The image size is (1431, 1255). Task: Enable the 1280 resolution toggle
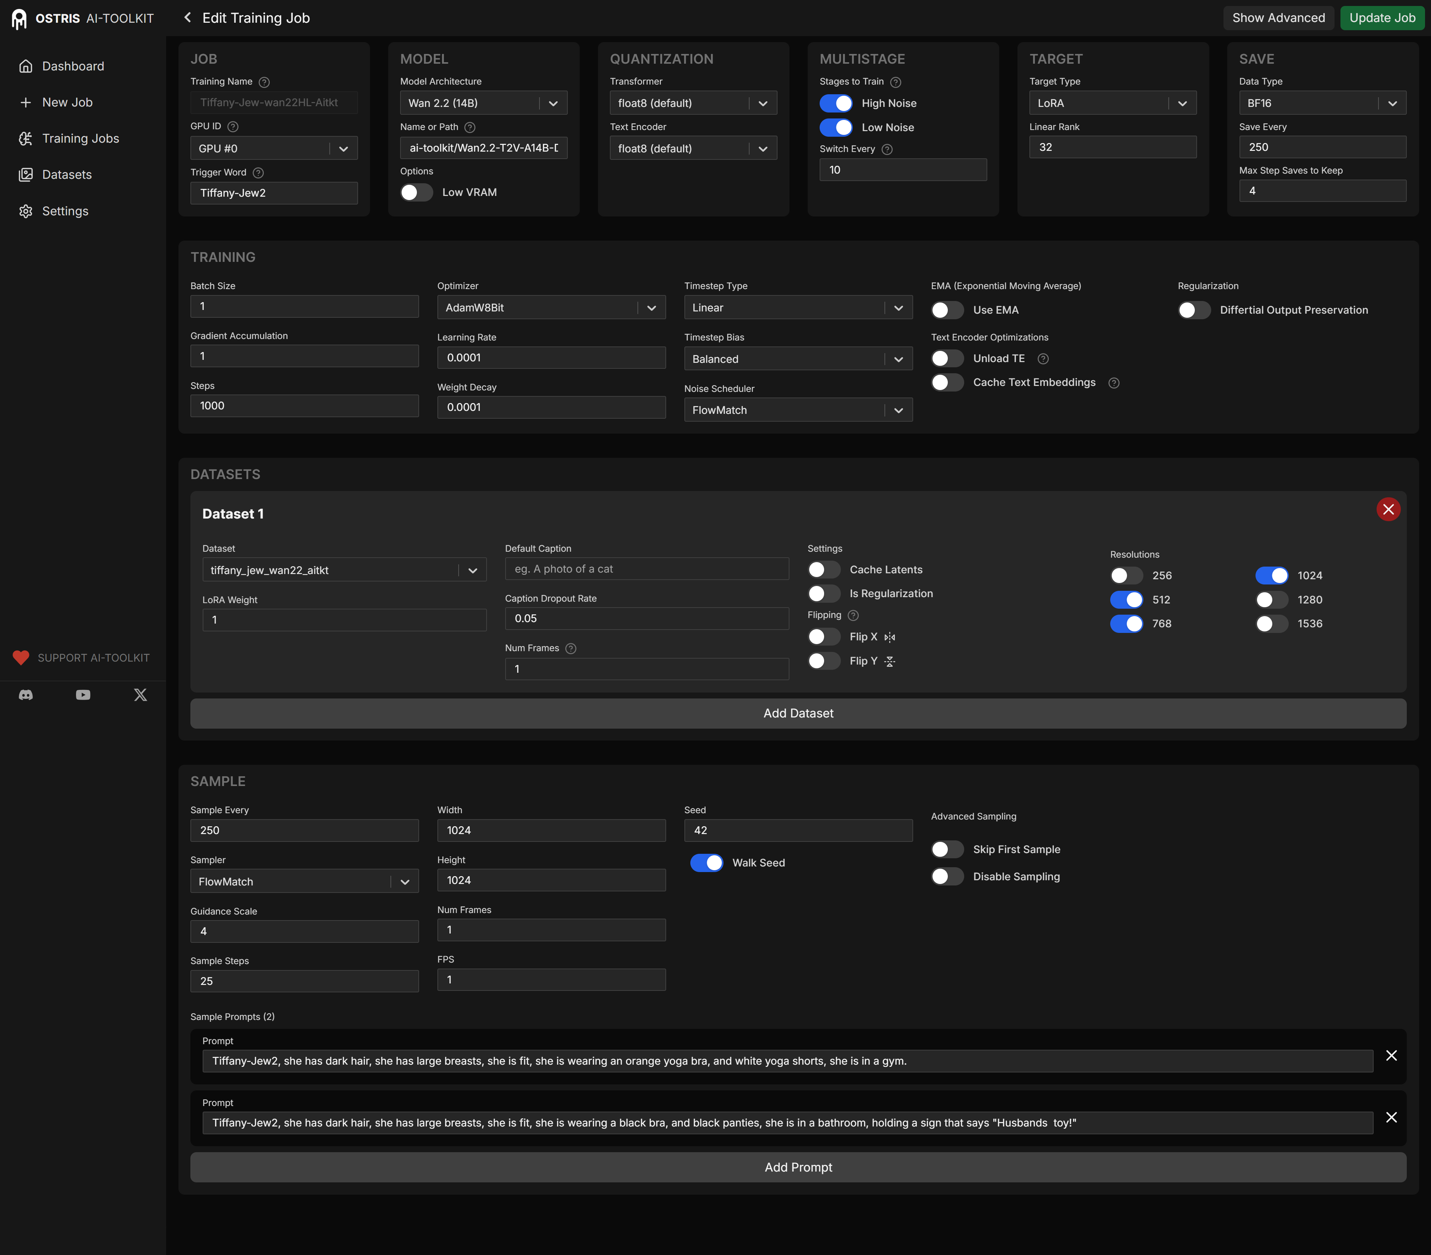coord(1272,600)
